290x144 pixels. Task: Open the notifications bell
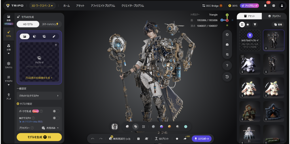265,6
